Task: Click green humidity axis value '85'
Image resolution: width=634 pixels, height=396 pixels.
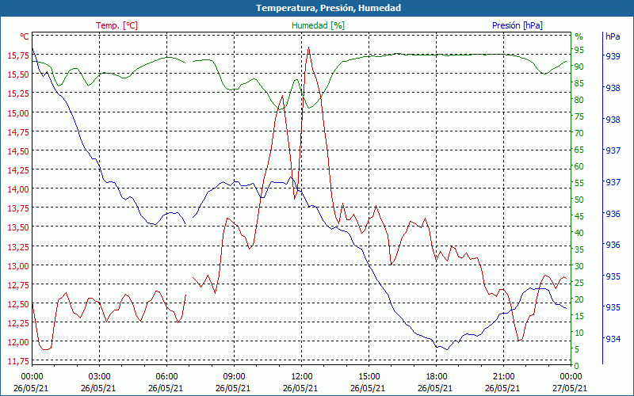Action: pyautogui.click(x=579, y=83)
